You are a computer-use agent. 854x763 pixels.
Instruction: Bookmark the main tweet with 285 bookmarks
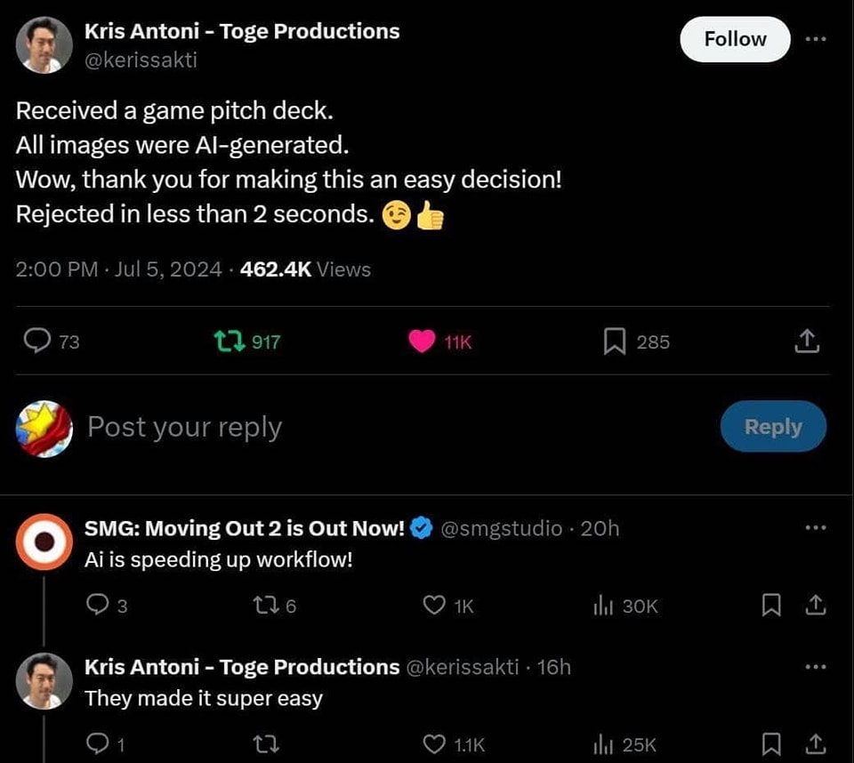[x=636, y=341]
